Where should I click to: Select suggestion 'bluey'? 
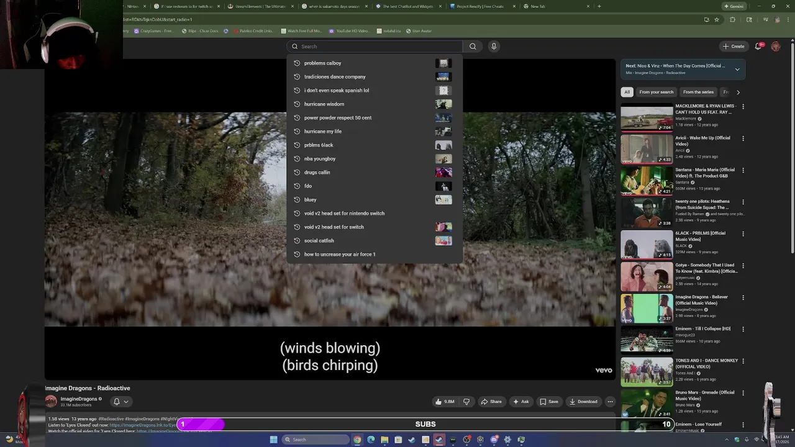[x=375, y=199]
